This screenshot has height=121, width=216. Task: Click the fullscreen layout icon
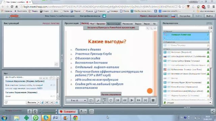tap(91, 112)
